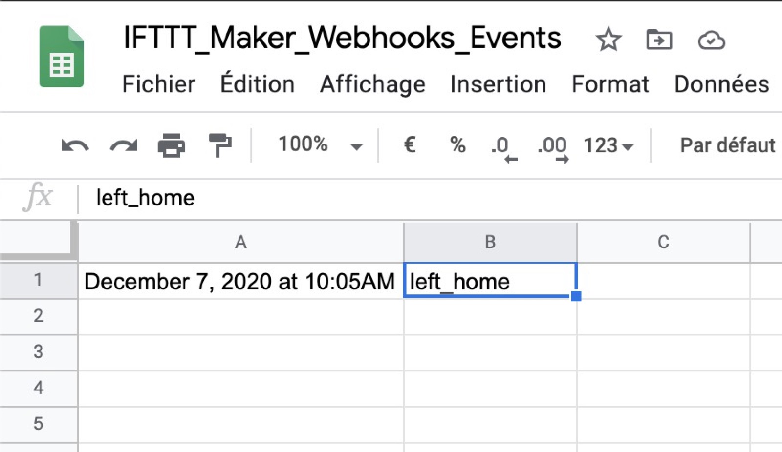Redo the last action
The height and width of the screenshot is (452, 782).
[x=122, y=144]
